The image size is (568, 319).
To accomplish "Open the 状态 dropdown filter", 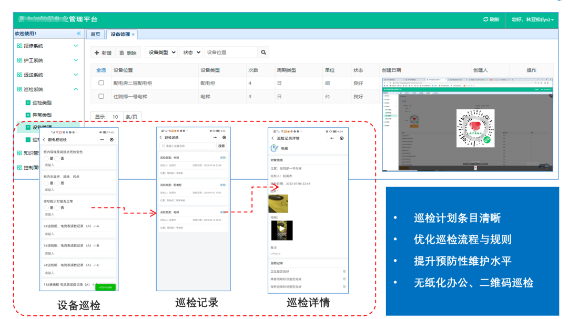I will click(x=191, y=53).
